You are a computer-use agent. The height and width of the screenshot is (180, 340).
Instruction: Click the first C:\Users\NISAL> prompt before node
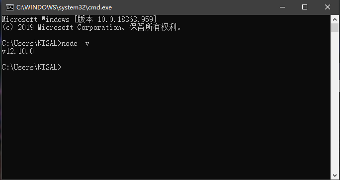tap(32, 43)
